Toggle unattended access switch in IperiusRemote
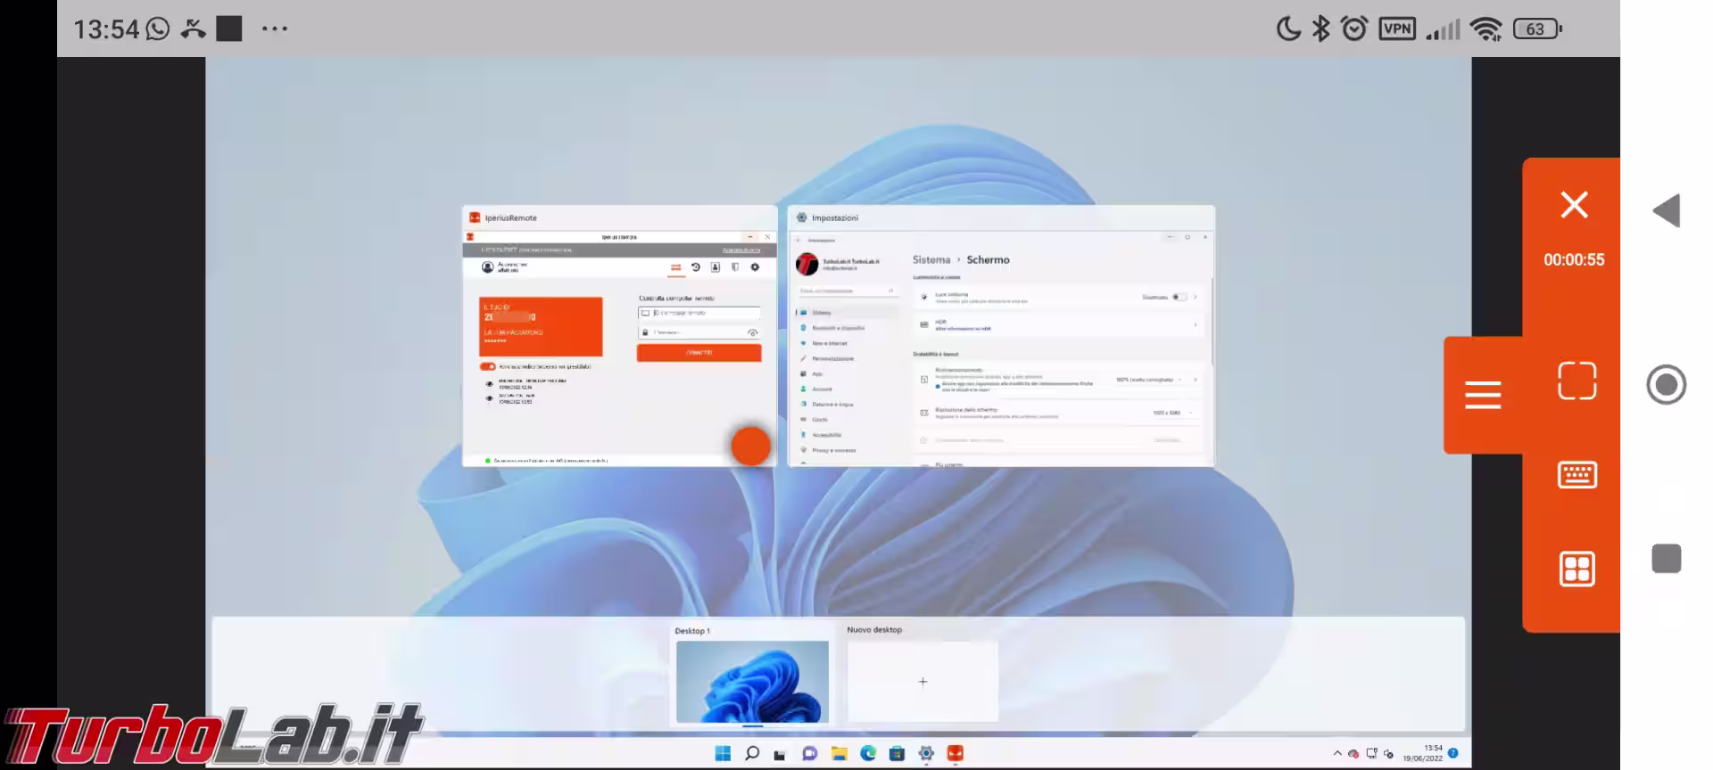The height and width of the screenshot is (770, 1713). (487, 366)
